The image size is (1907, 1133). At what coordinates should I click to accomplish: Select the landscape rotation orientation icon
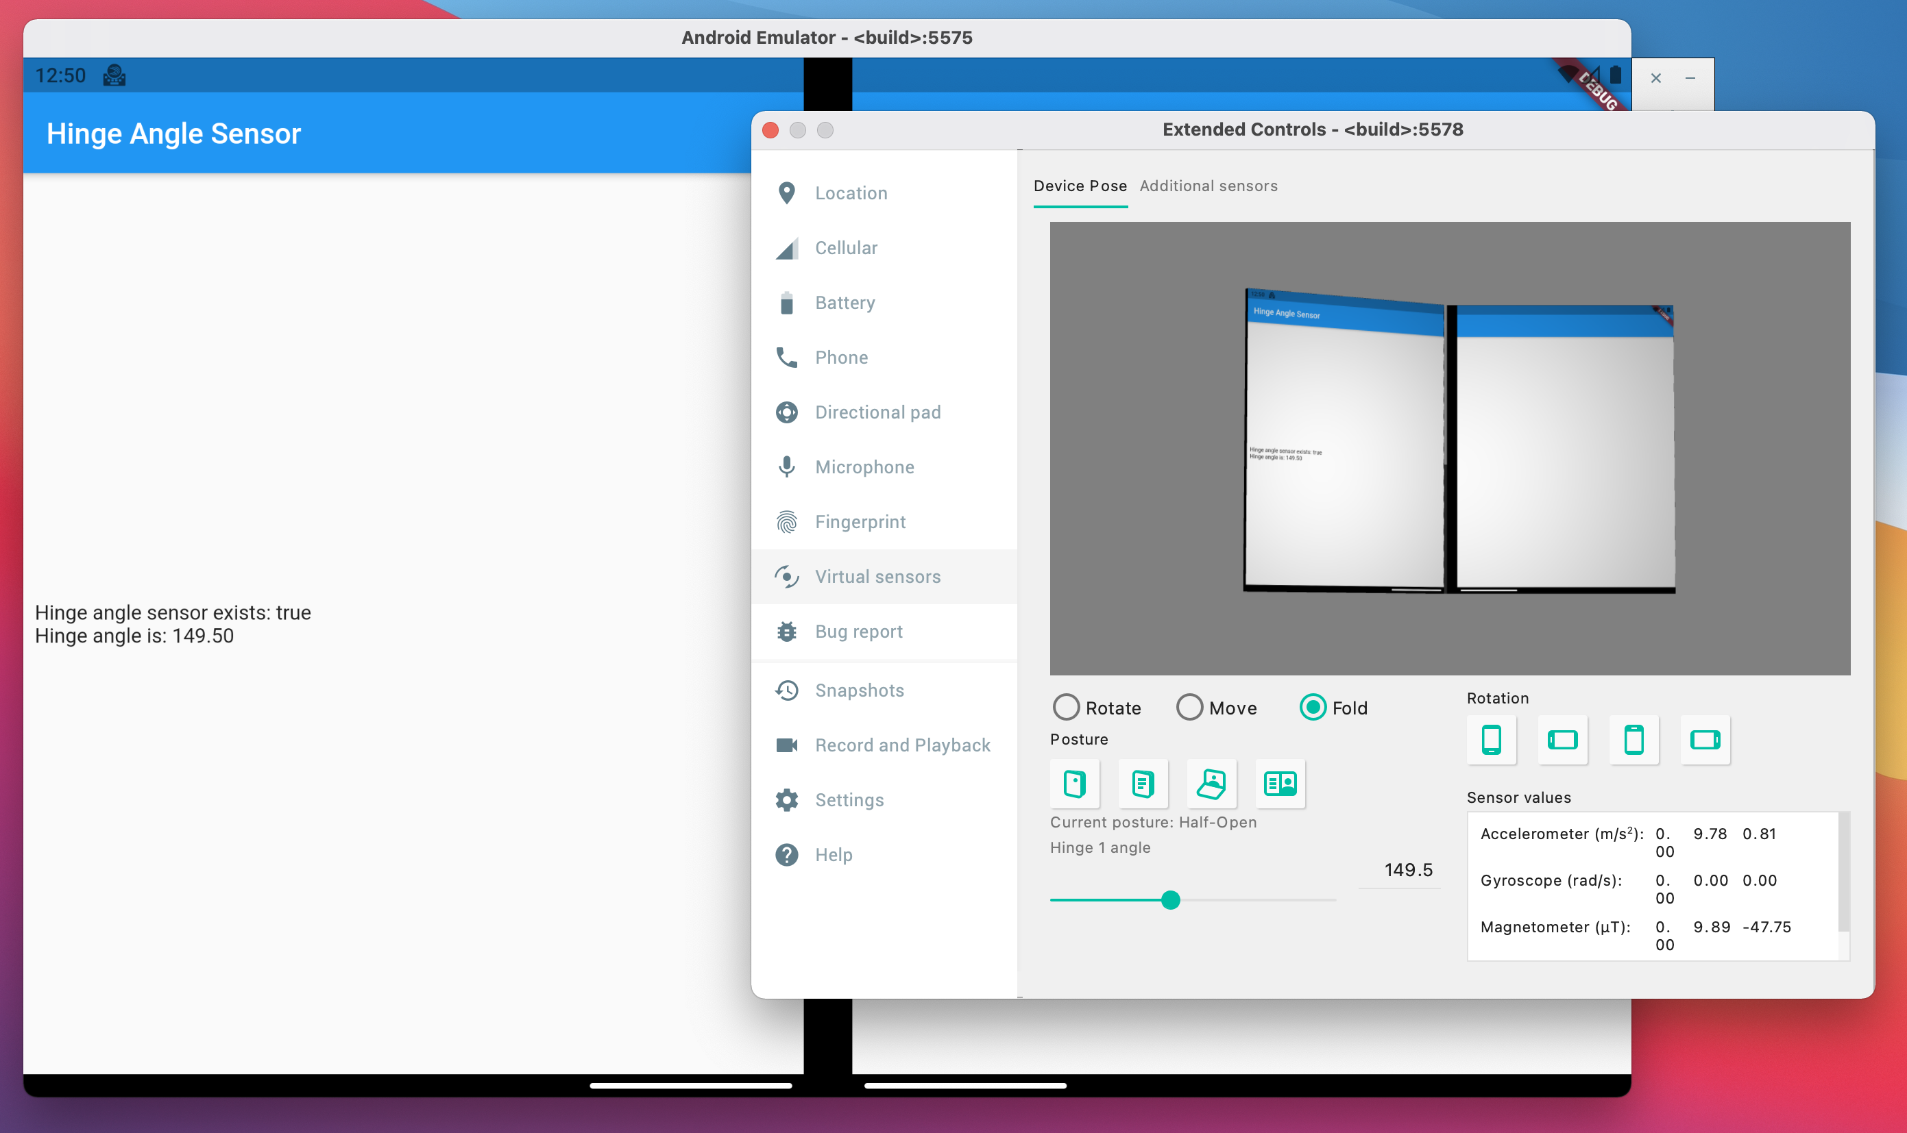pyautogui.click(x=1562, y=739)
